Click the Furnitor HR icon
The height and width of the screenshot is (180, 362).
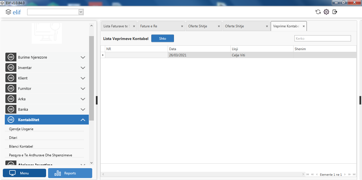click(x=11, y=88)
